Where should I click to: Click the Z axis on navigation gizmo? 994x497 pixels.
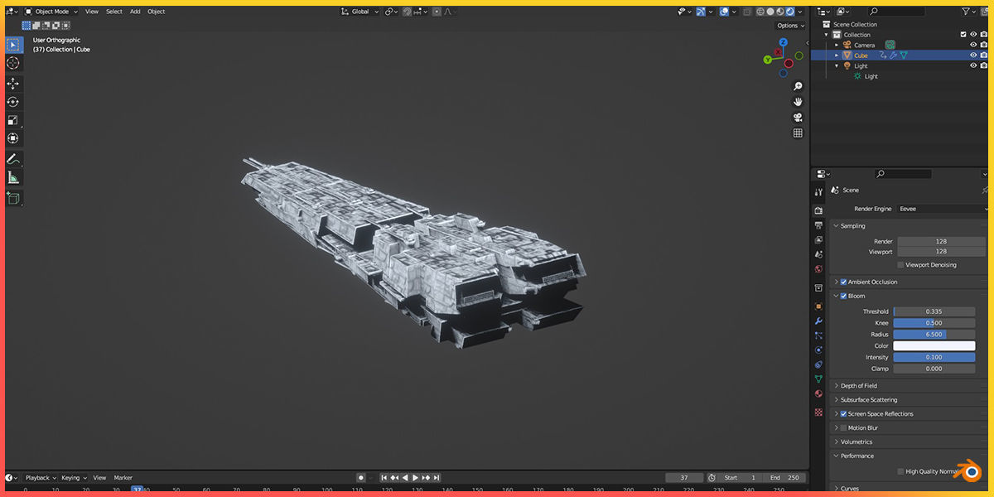pyautogui.click(x=784, y=42)
